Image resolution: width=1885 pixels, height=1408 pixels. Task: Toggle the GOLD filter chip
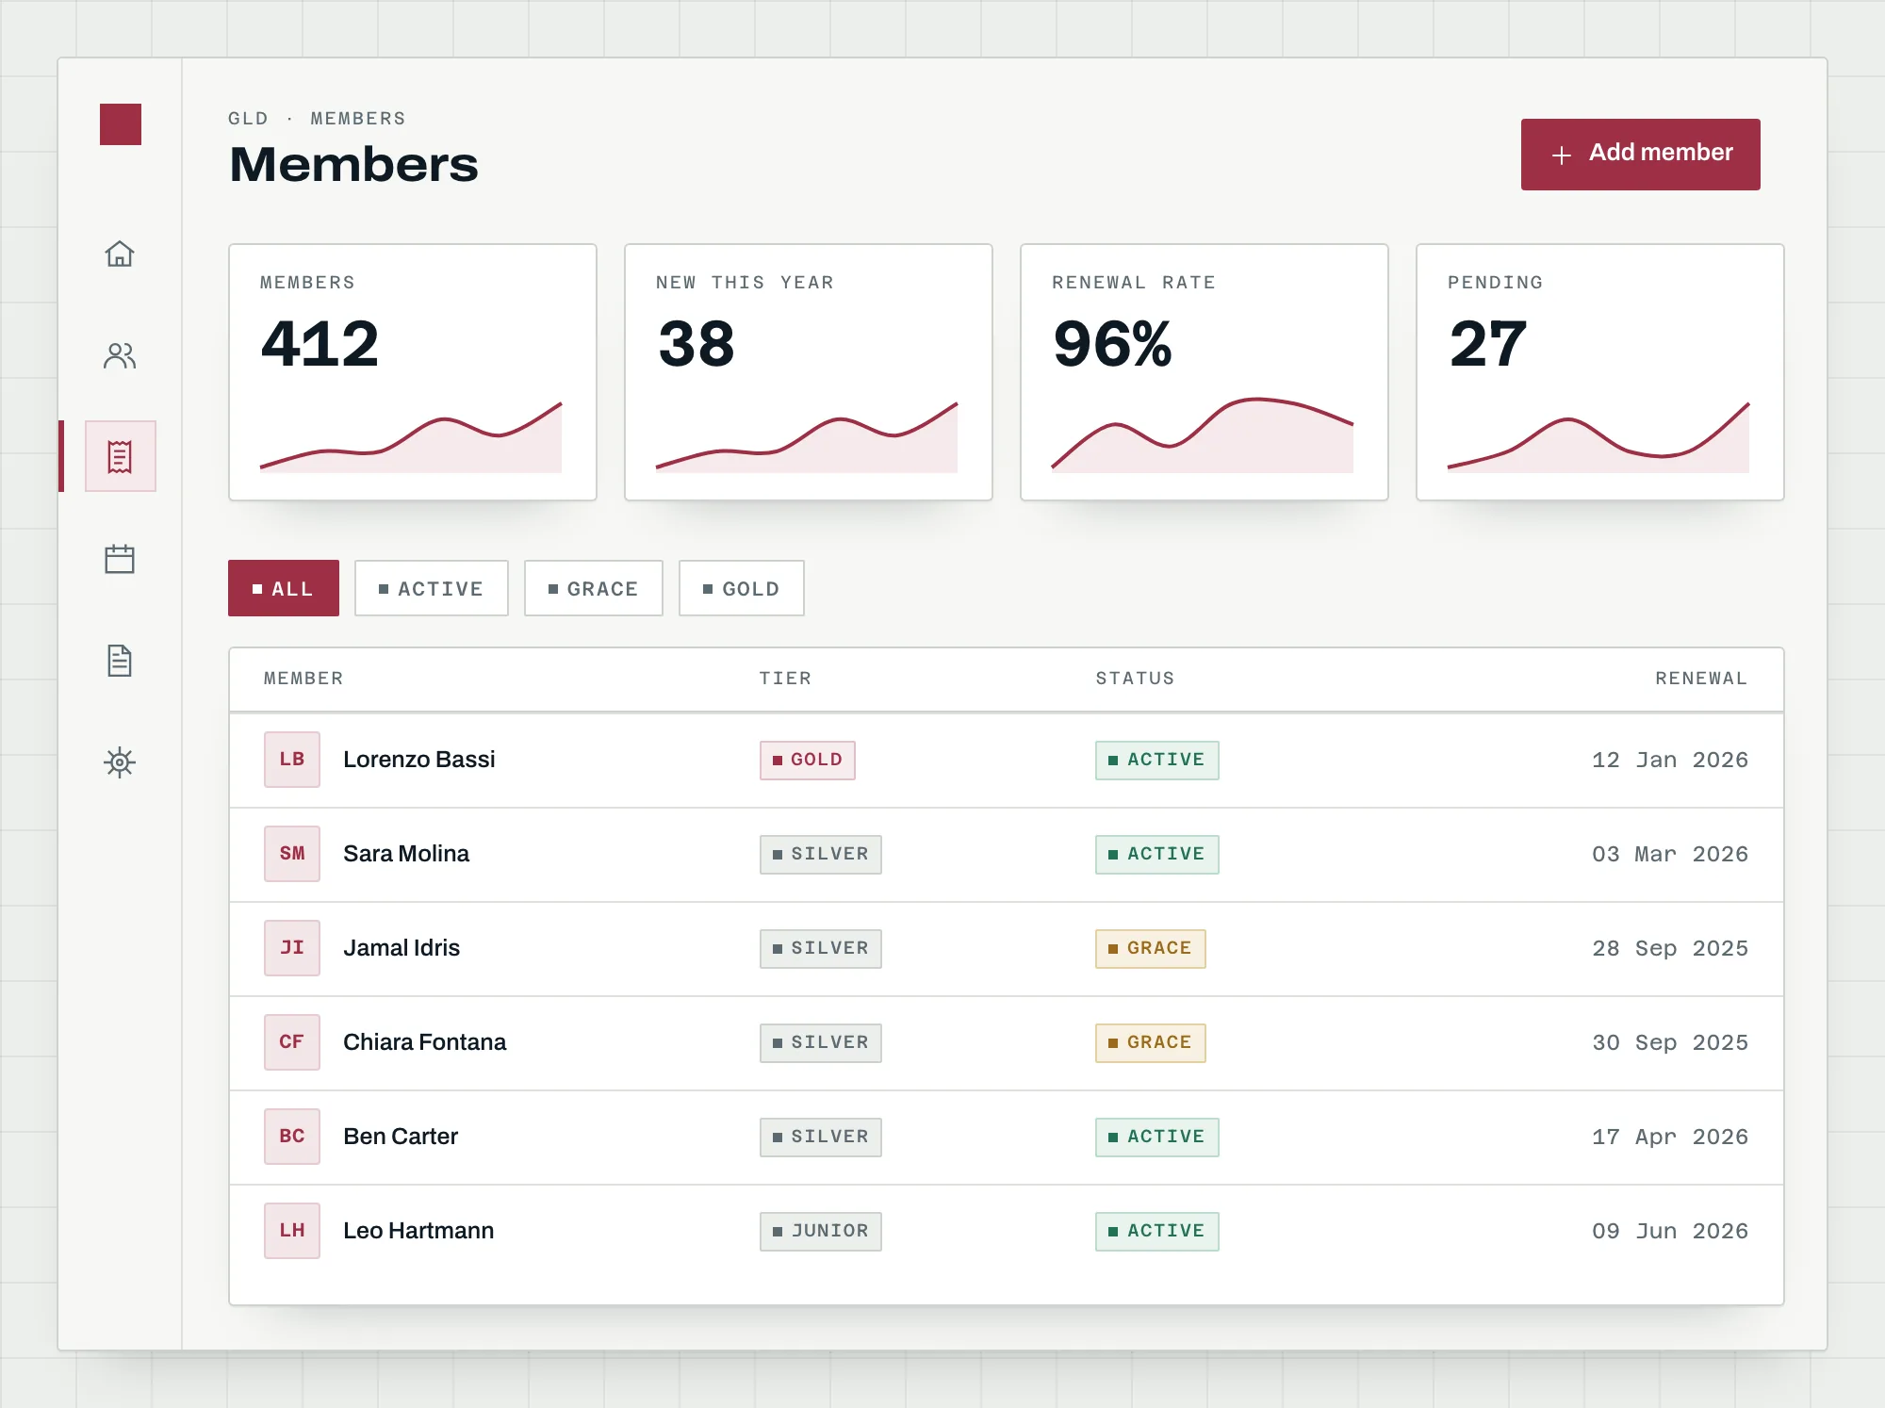(742, 588)
